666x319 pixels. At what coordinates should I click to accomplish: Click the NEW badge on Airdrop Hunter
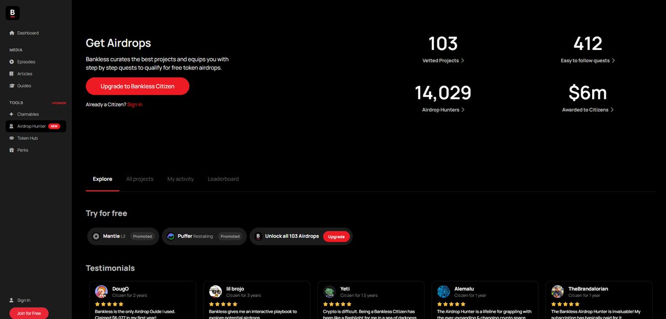[54, 126]
